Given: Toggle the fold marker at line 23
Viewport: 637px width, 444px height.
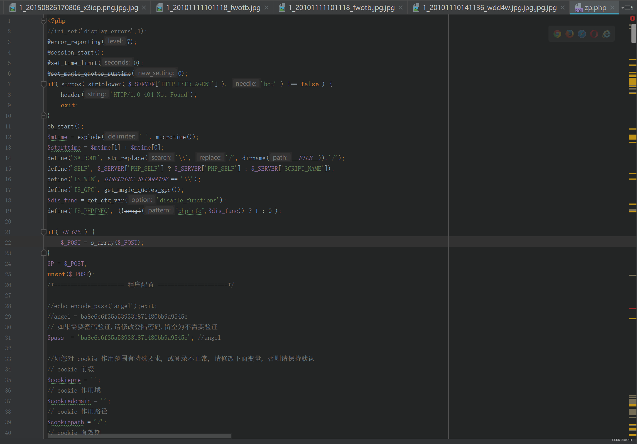Looking at the screenshot, I should point(43,253).
